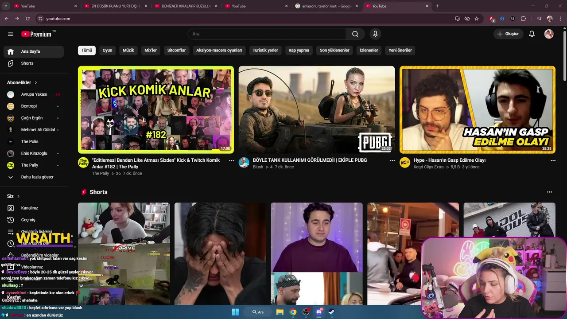The height and width of the screenshot is (319, 567).
Task: Select the Turistik yerler chip
Action: coord(265,50)
